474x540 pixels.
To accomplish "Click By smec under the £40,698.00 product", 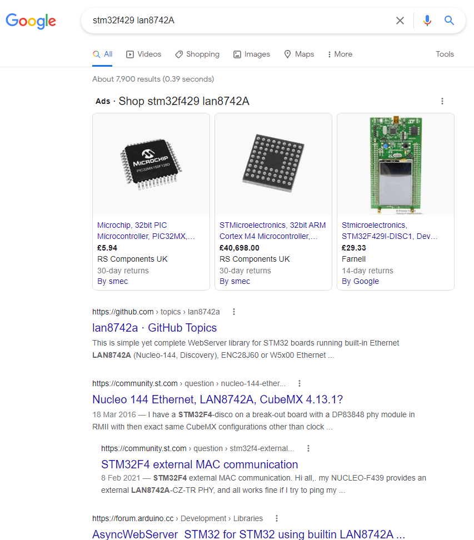I will coord(234,281).
